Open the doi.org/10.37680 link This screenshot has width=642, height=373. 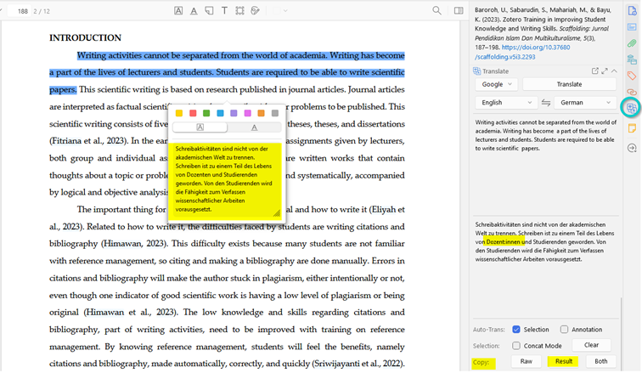pyautogui.click(x=536, y=47)
